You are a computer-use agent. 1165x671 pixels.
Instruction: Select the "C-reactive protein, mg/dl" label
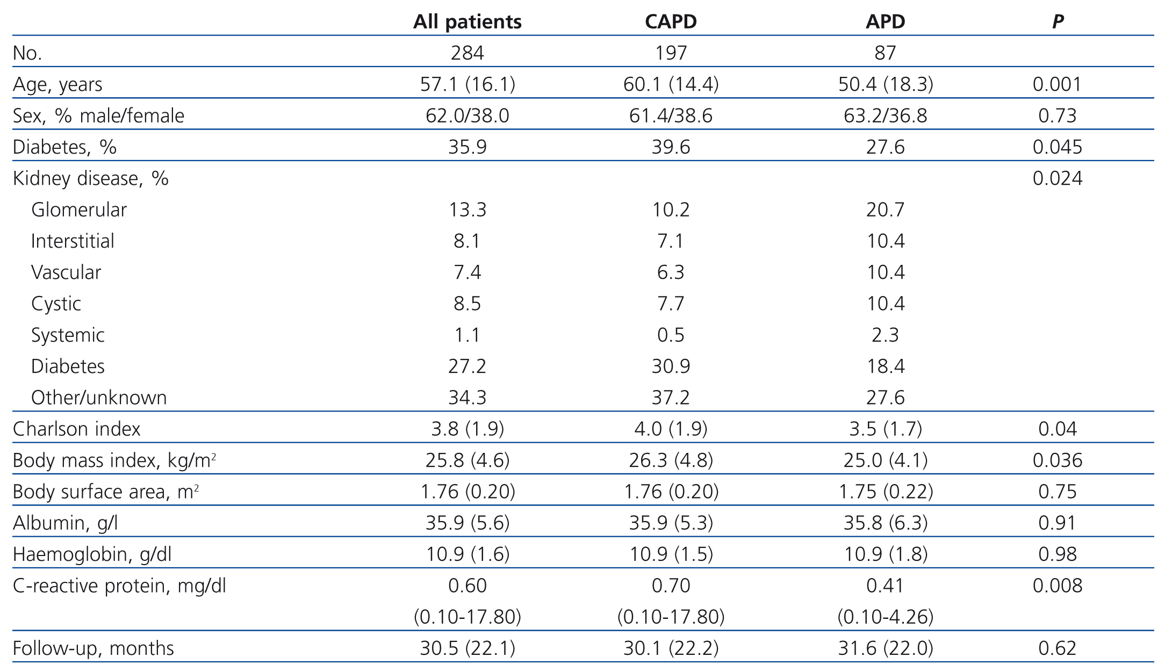pyautogui.click(x=119, y=586)
